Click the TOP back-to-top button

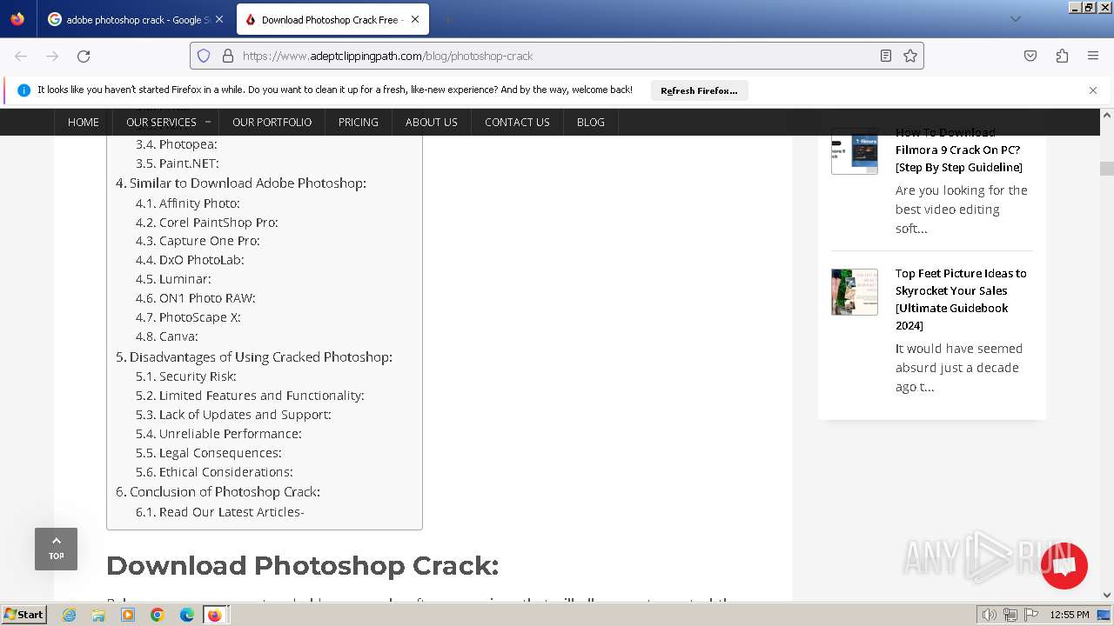(x=56, y=549)
